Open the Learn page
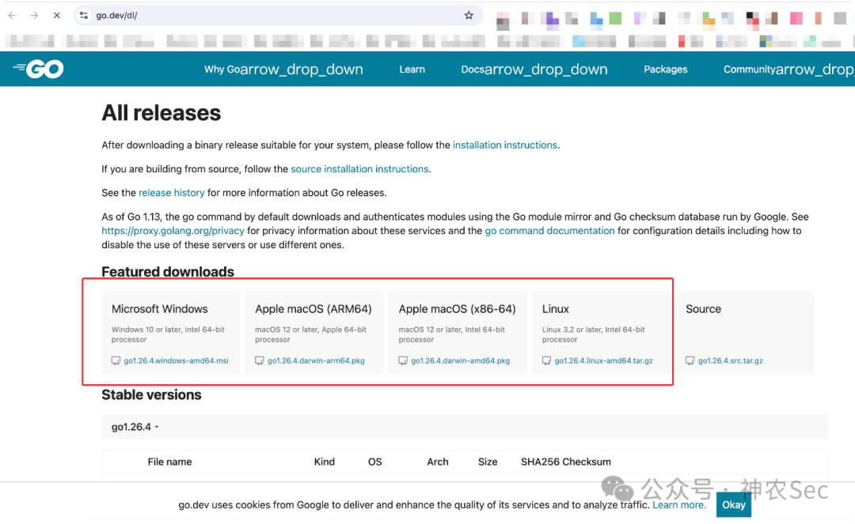Viewport: 855px width, 524px height. [x=412, y=69]
